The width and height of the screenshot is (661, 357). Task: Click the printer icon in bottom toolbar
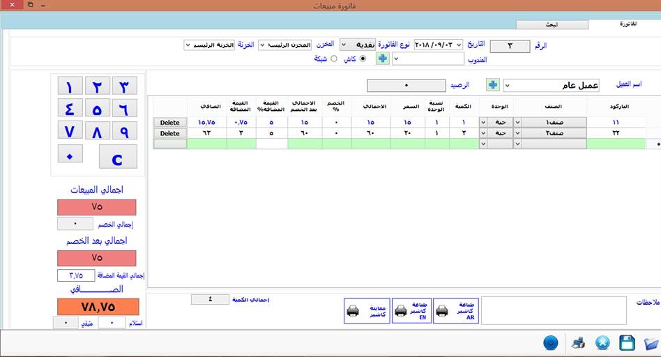578,343
